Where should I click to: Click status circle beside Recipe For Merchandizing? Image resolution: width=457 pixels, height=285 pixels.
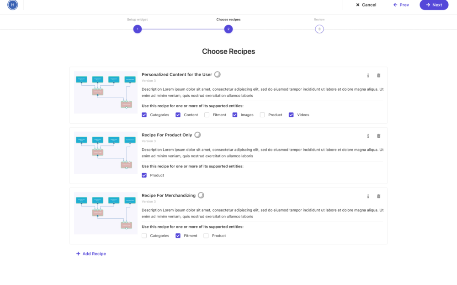201,195
